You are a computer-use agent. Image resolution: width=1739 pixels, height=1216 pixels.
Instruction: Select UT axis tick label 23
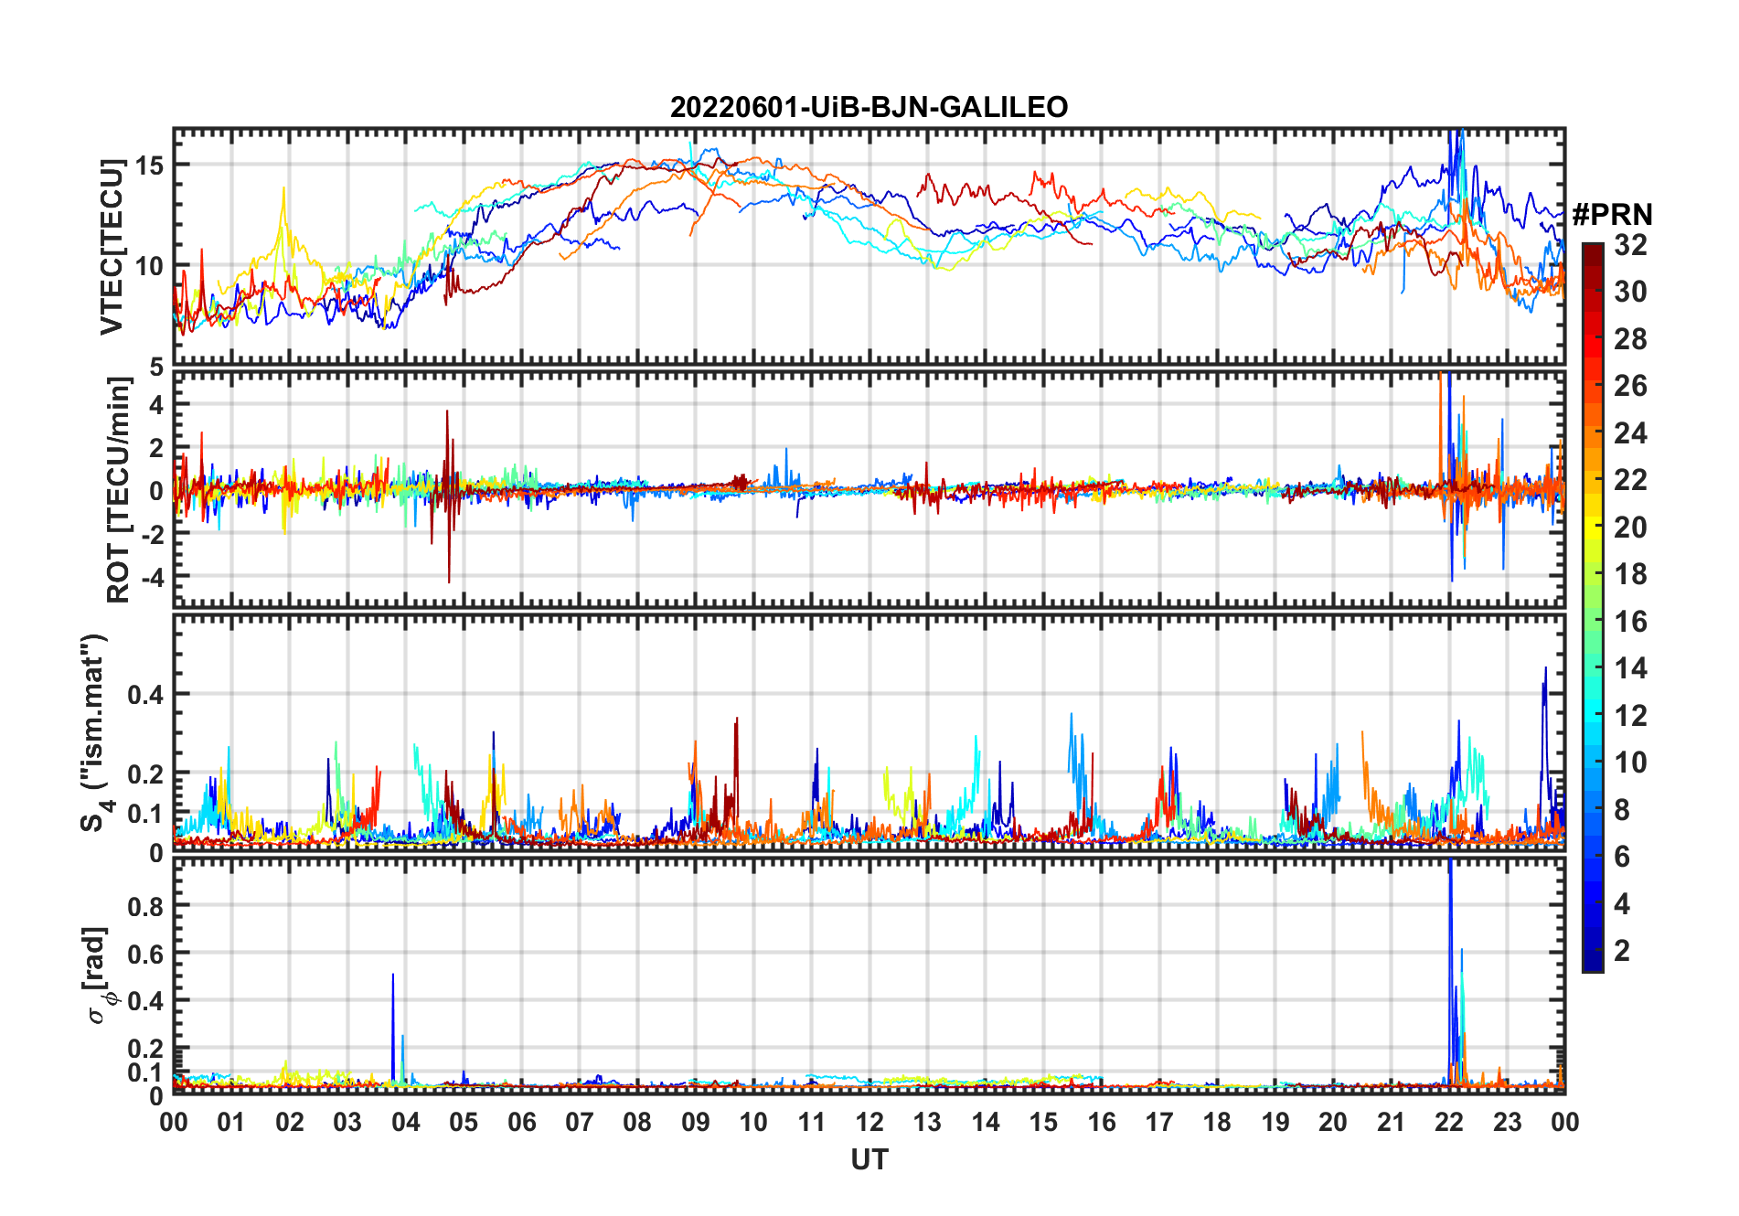coord(1507,1122)
